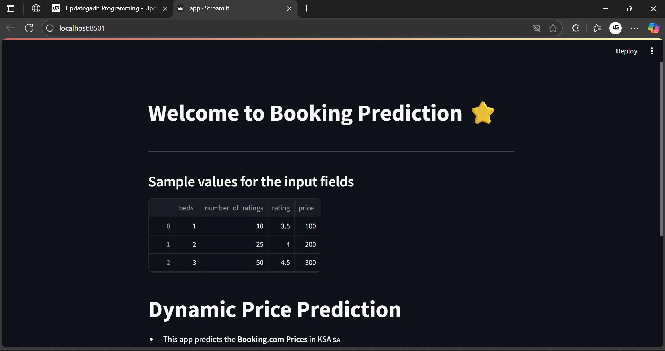
Task: Click the browser back navigation arrow
Action: tap(10, 28)
